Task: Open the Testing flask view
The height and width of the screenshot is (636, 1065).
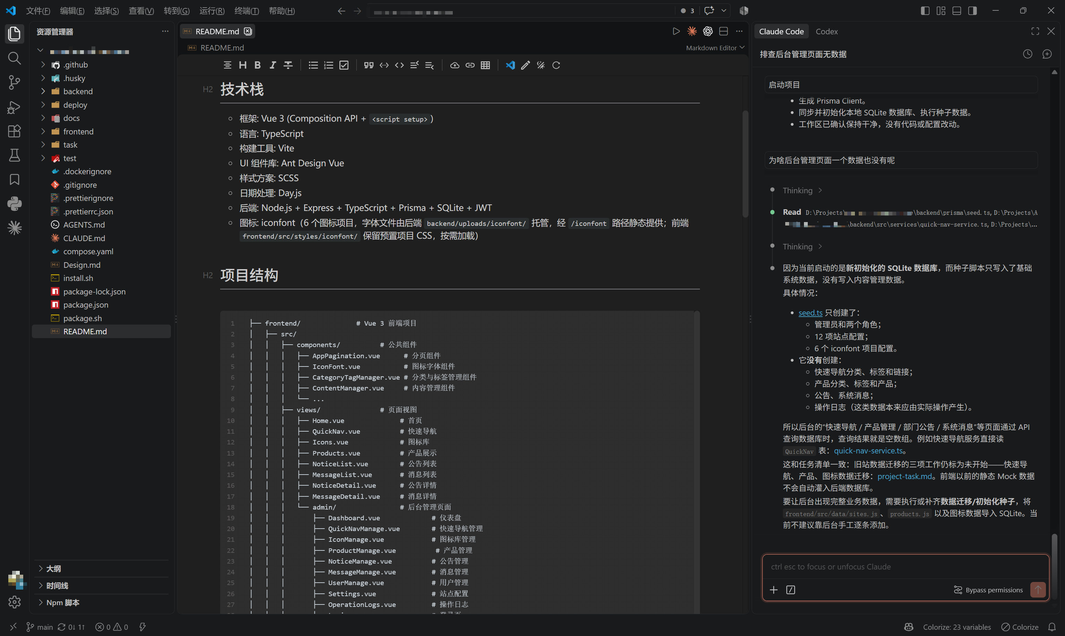Action: click(14, 155)
